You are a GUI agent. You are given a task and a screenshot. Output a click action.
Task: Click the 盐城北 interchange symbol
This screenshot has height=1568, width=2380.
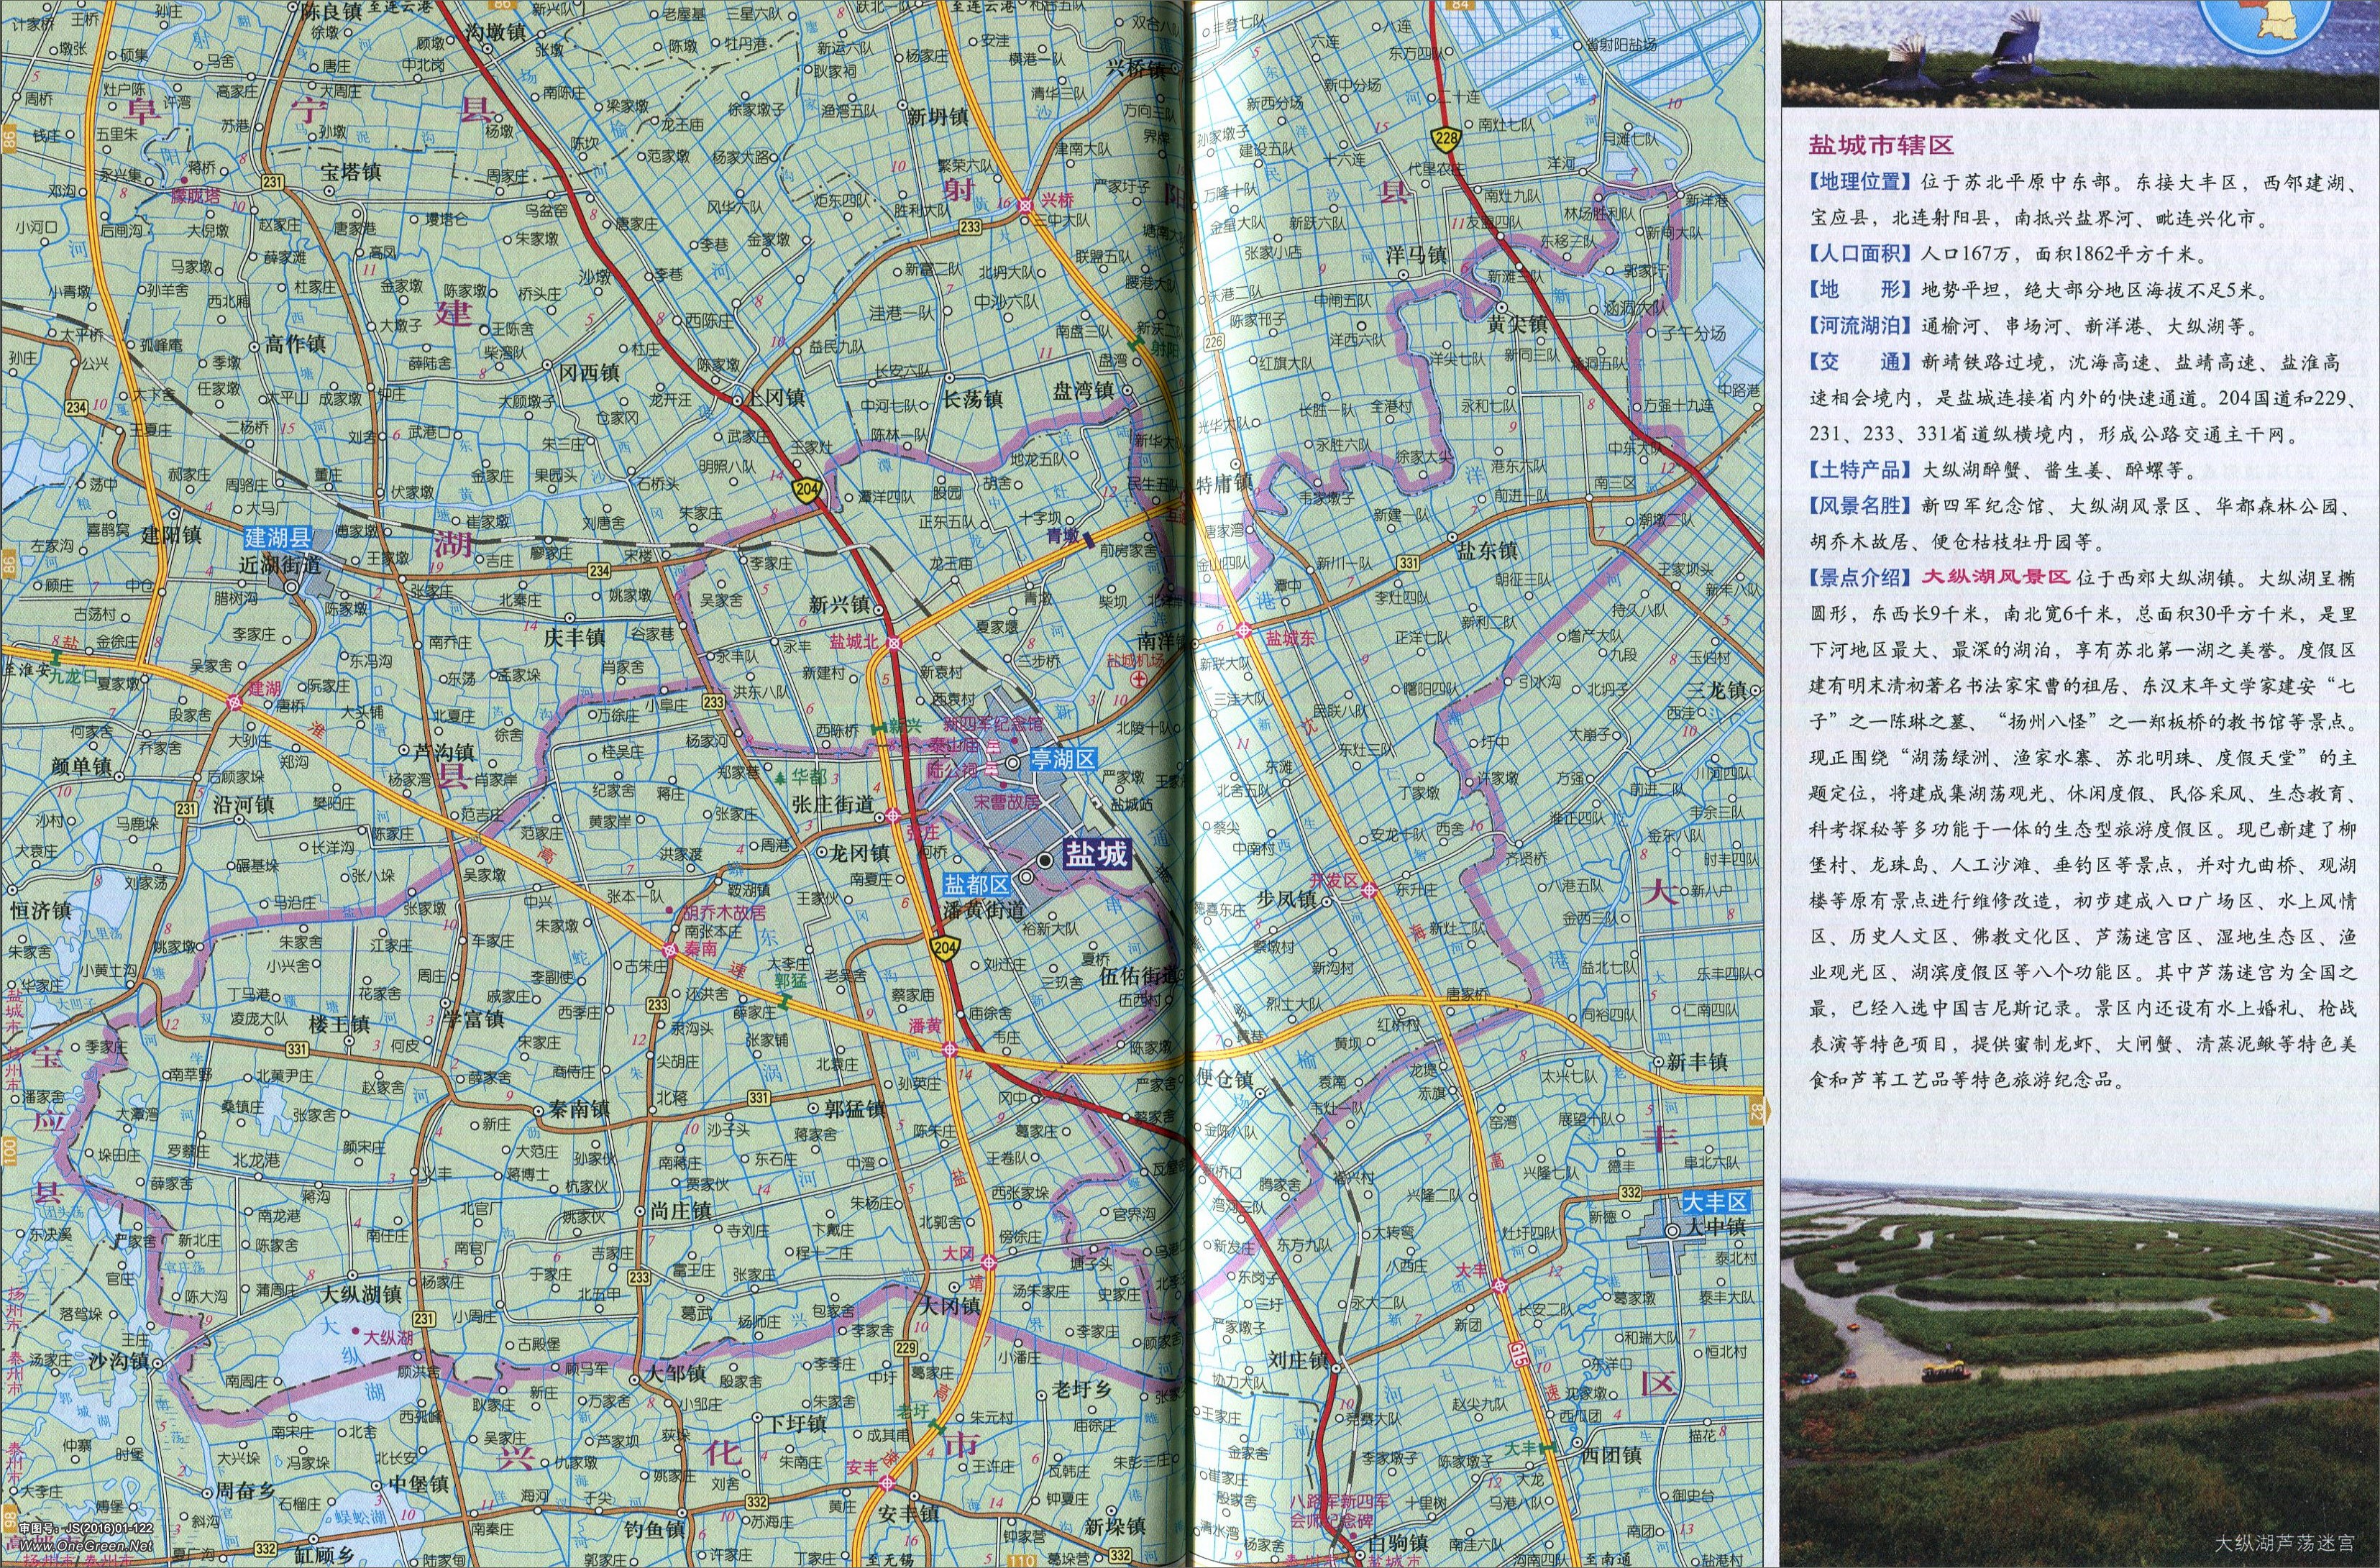point(895,643)
